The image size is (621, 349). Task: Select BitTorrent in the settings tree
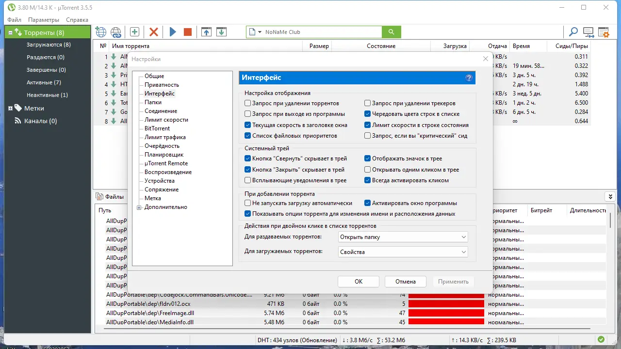(157, 128)
